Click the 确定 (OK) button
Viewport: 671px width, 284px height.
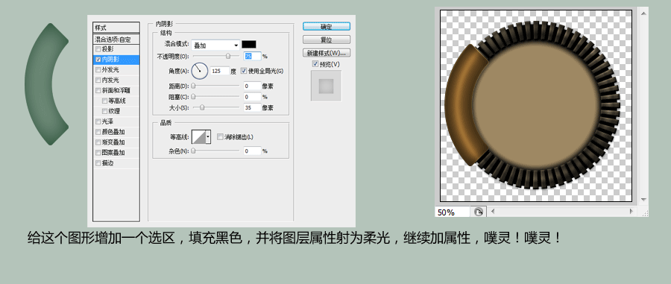327,27
